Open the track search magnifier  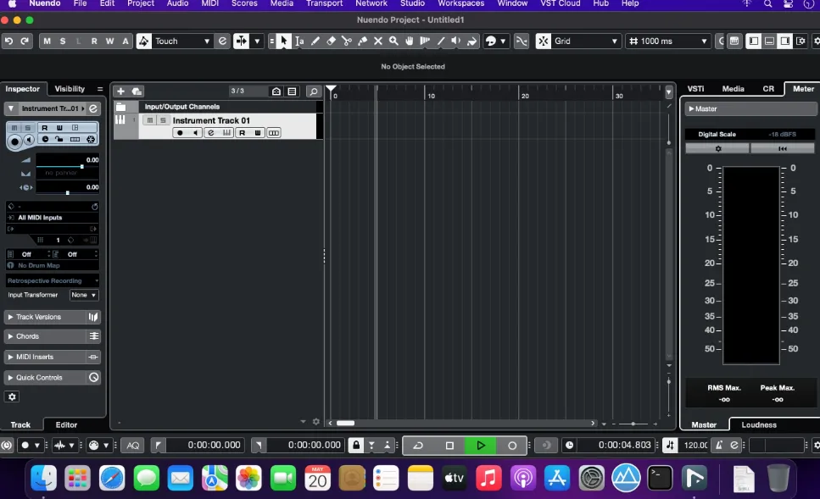(x=313, y=91)
